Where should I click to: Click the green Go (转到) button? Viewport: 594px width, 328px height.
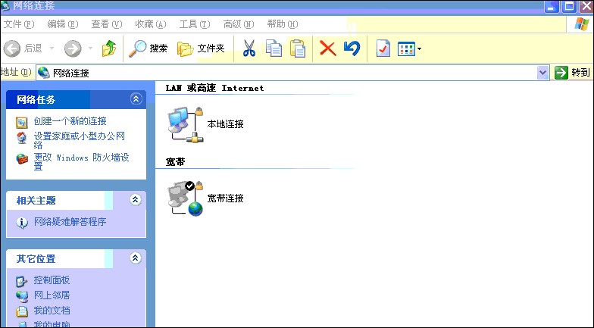coord(573,73)
